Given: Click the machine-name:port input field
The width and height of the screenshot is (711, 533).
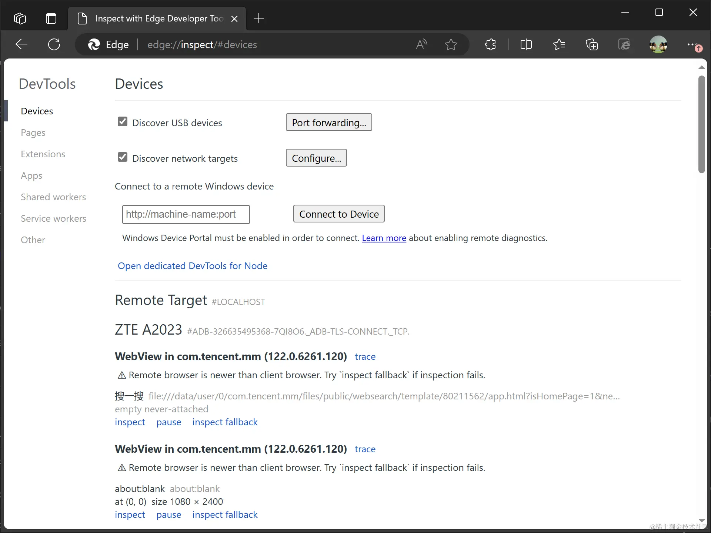Looking at the screenshot, I should tap(186, 214).
